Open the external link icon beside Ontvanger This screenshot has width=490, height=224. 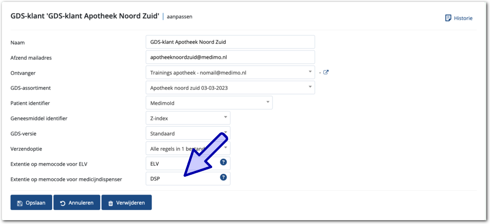tap(326, 72)
